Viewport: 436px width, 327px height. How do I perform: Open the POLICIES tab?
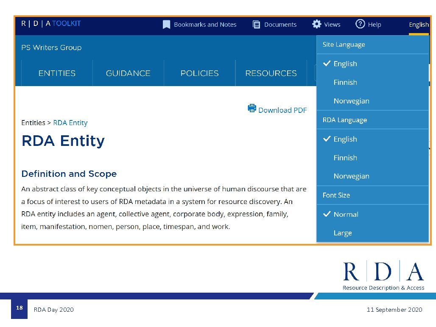pyautogui.click(x=200, y=73)
